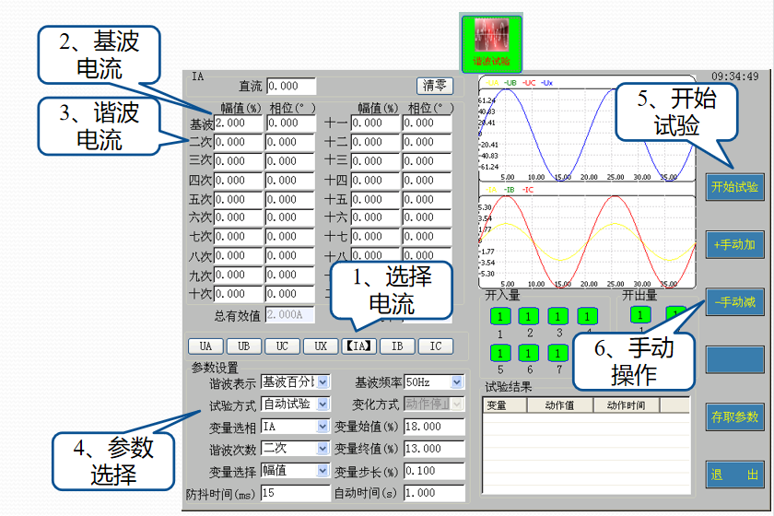
Task: Click the 六次 harmonic phase field
Action: [x=291, y=217]
